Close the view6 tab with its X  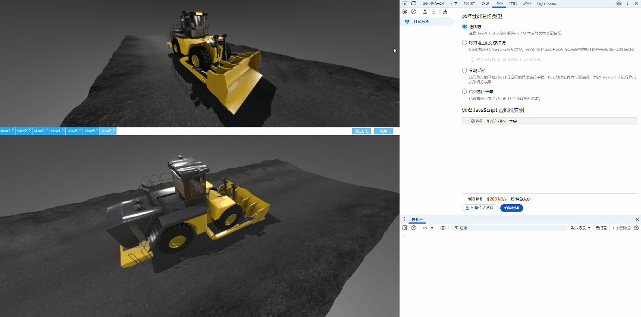[x=98, y=130]
